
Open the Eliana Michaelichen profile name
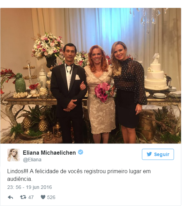50,153
